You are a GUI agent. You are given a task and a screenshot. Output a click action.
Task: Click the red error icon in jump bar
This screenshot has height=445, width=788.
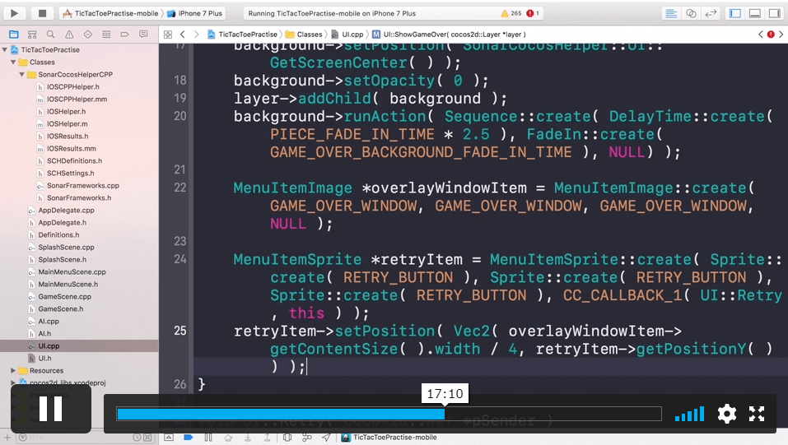[x=771, y=35]
